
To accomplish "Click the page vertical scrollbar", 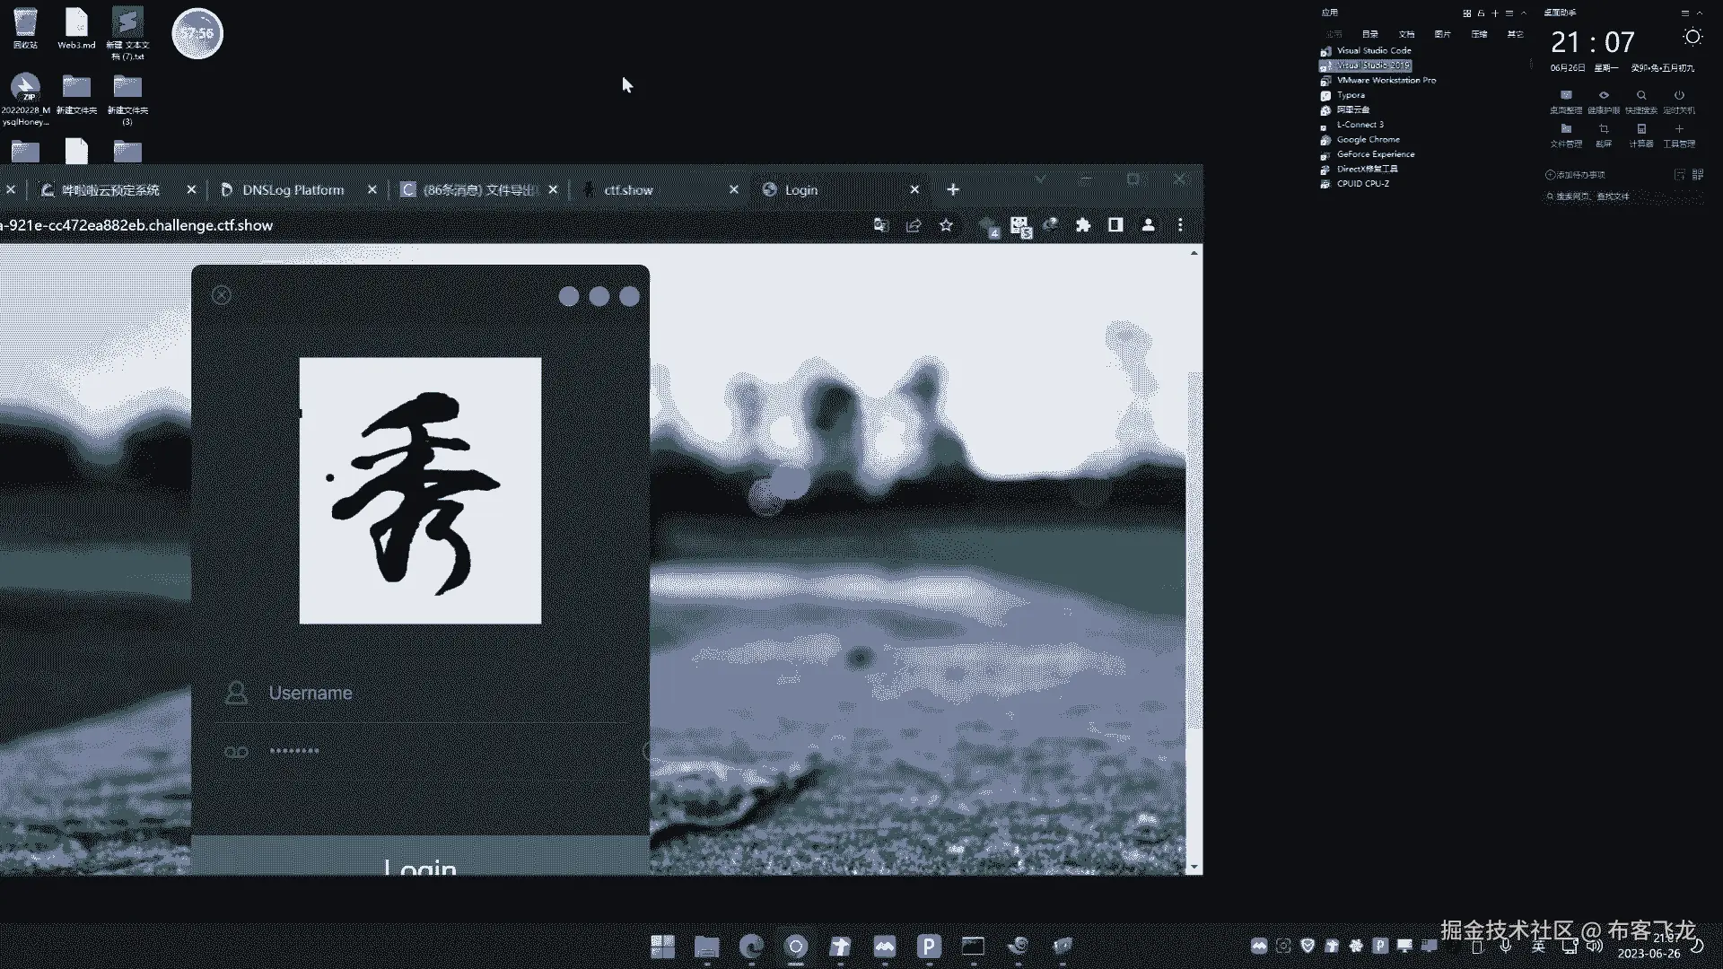I will (1194, 538).
